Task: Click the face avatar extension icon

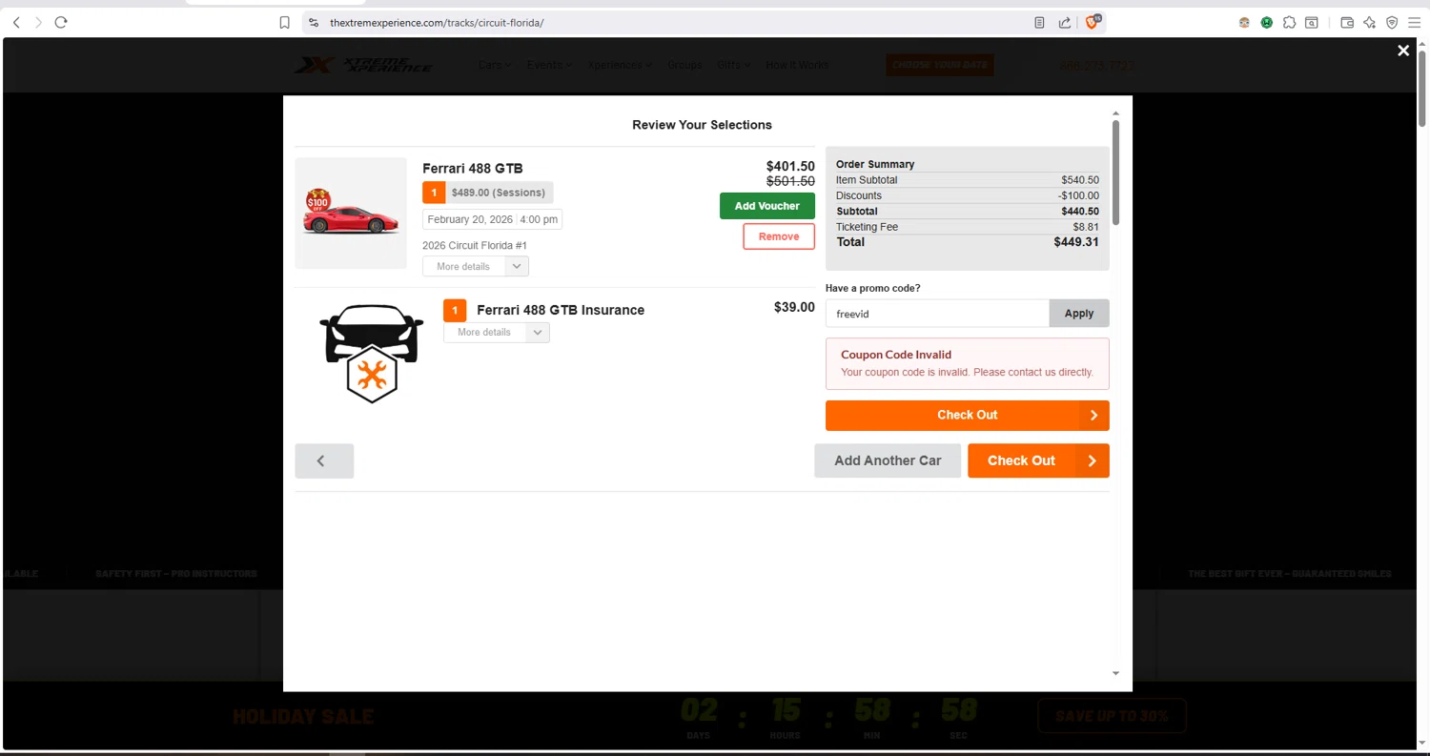Action: click(x=1244, y=22)
